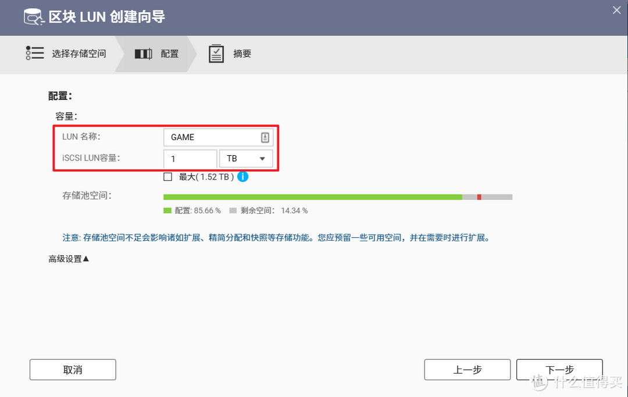
Task: Switch to the 摘要 step
Action: 242,53
